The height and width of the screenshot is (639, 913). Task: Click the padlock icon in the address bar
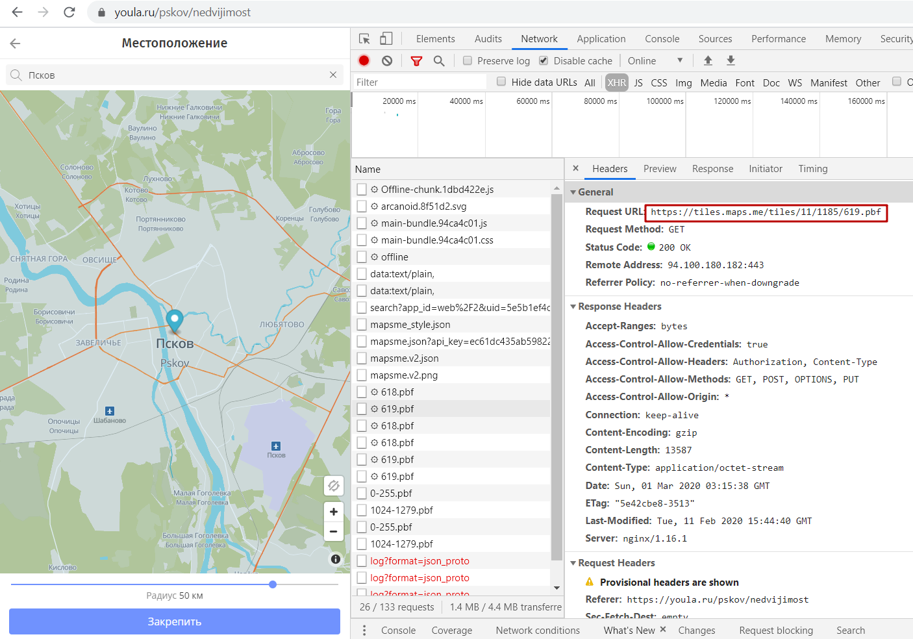(101, 12)
